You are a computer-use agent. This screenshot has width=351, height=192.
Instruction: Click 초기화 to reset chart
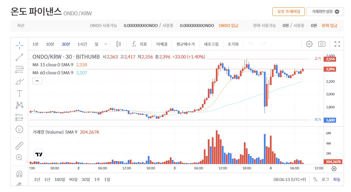233,44
